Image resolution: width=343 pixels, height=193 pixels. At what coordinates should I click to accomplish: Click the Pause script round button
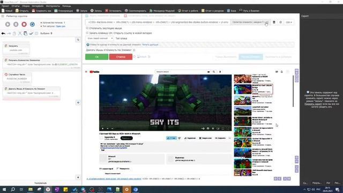pyautogui.click(x=16, y=24)
